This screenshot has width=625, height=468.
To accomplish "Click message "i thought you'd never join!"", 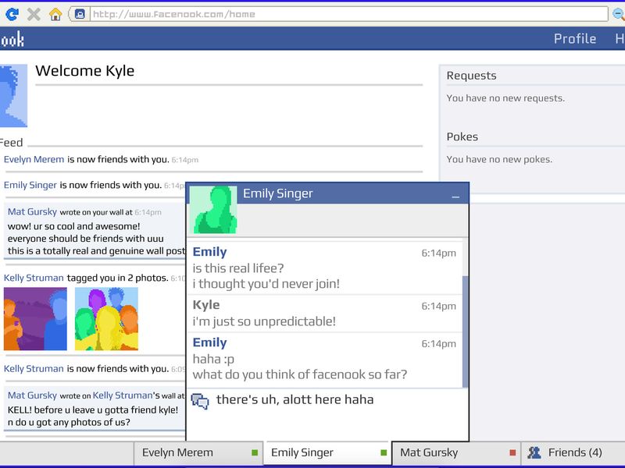I will pyautogui.click(x=266, y=284).
